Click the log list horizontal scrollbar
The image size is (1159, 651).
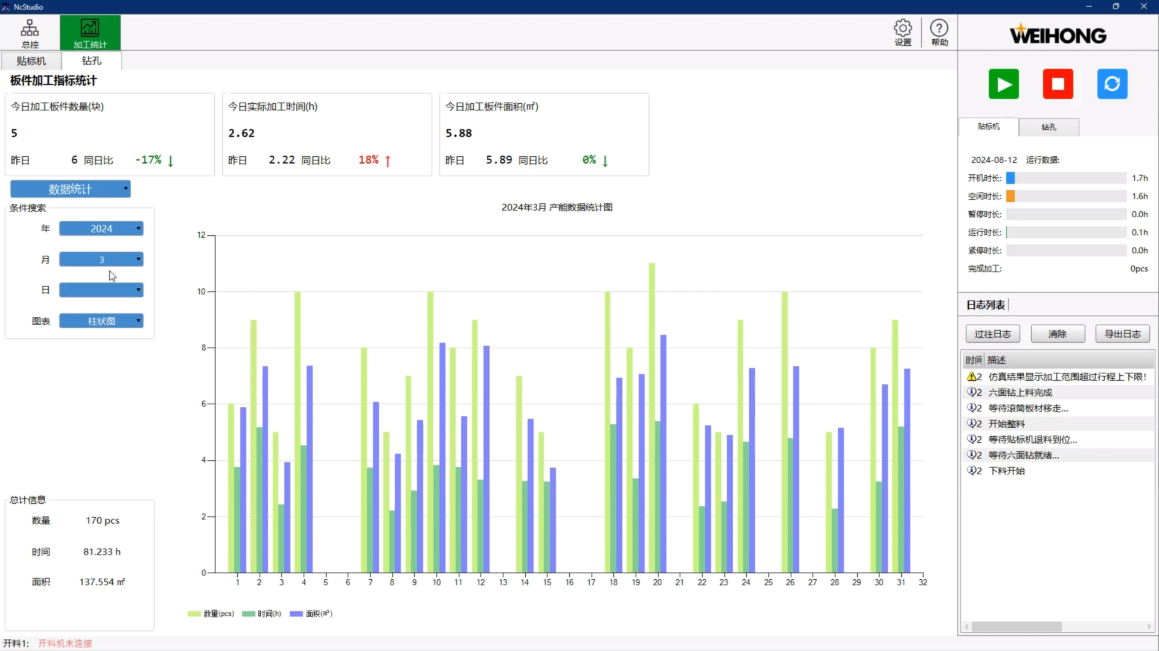click(1017, 627)
